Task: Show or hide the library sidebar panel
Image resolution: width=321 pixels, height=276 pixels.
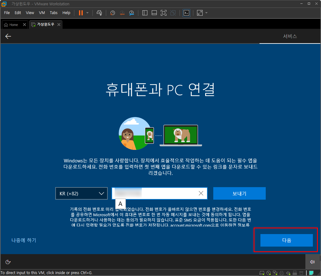Action: [145, 13]
